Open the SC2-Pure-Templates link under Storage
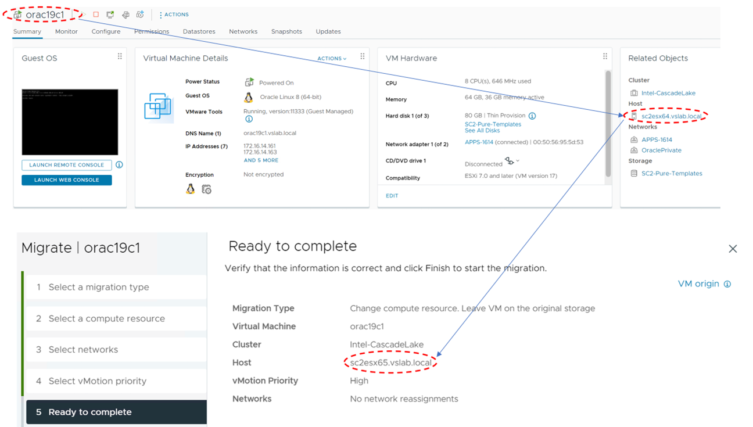 pos(672,173)
